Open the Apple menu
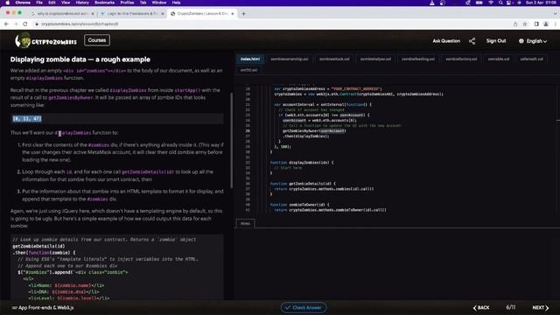 (8, 3)
